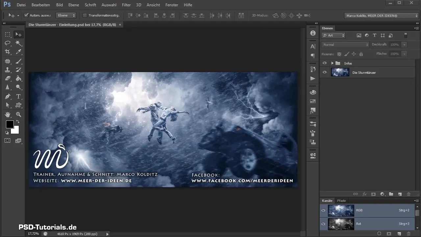Click the background color swatch
The width and height of the screenshot is (421, 237).
15,130
